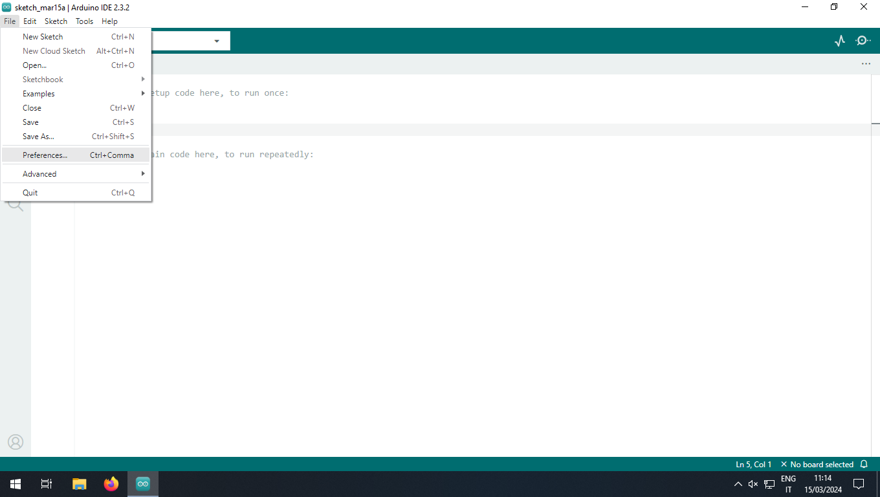Show hidden tray icons chevron
The width and height of the screenshot is (880, 497).
coord(738,484)
